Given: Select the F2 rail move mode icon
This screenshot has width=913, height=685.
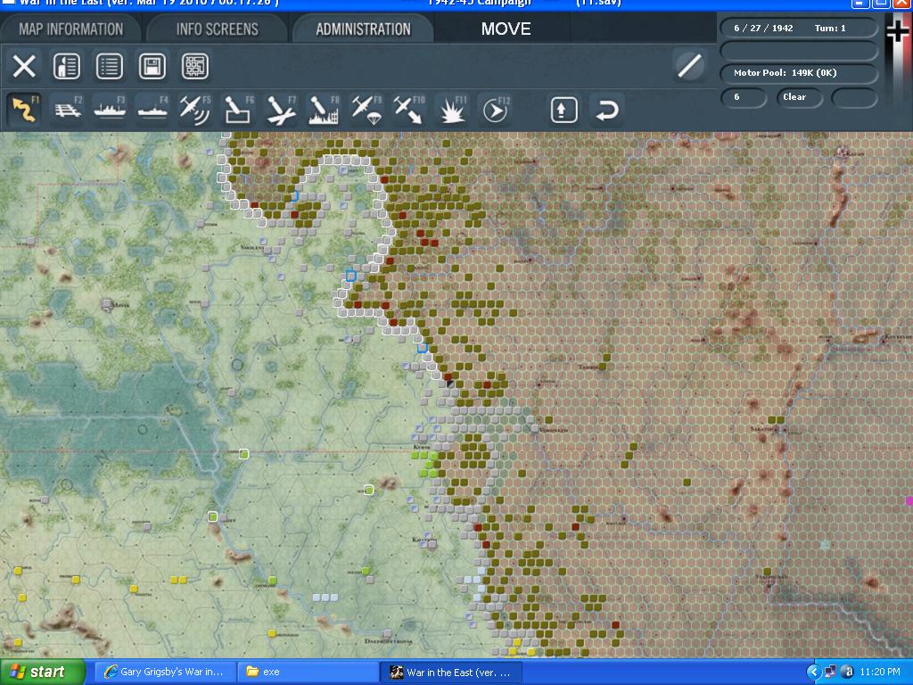Looking at the screenshot, I should [68, 110].
